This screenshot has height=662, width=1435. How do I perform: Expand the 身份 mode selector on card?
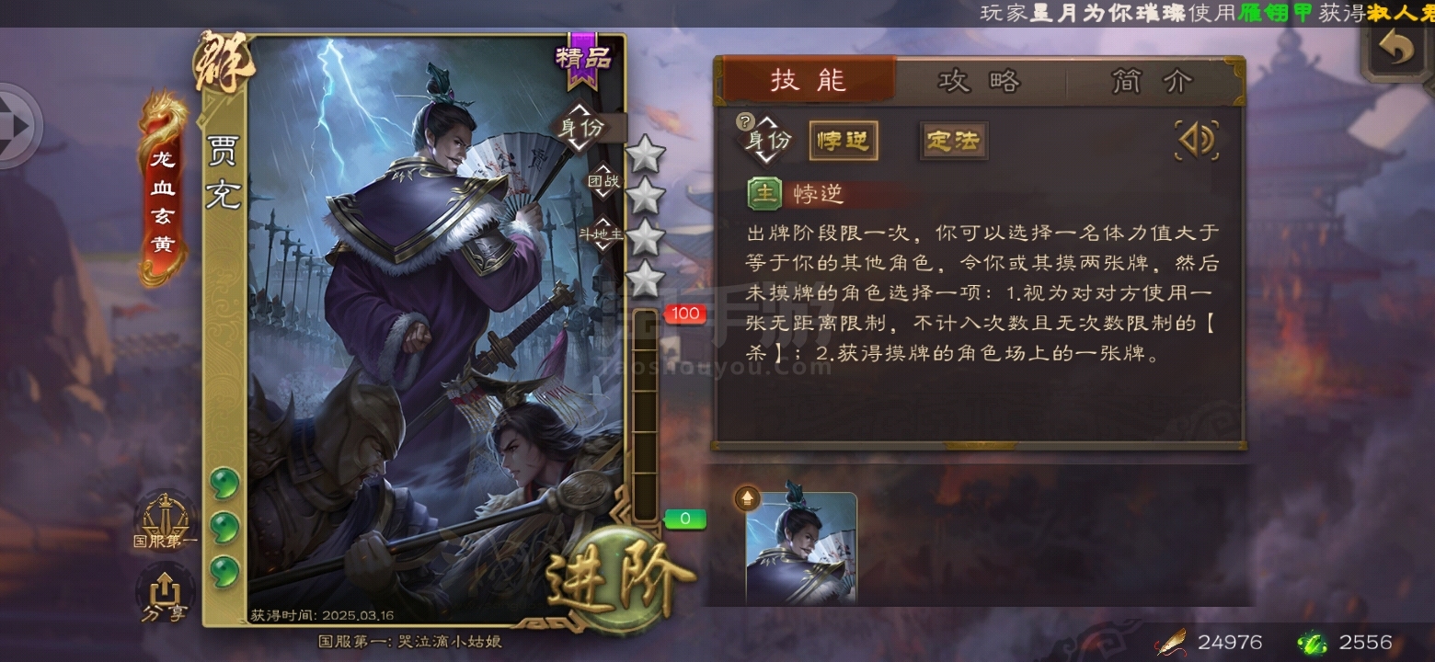(581, 128)
